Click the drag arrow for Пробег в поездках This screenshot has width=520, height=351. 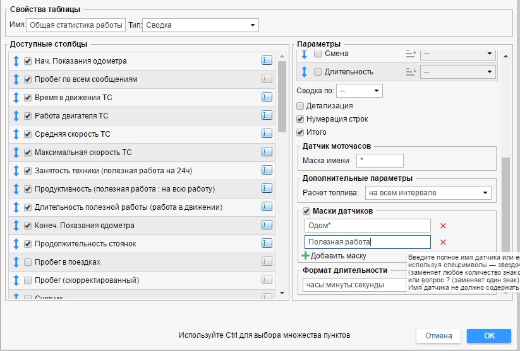(16, 262)
